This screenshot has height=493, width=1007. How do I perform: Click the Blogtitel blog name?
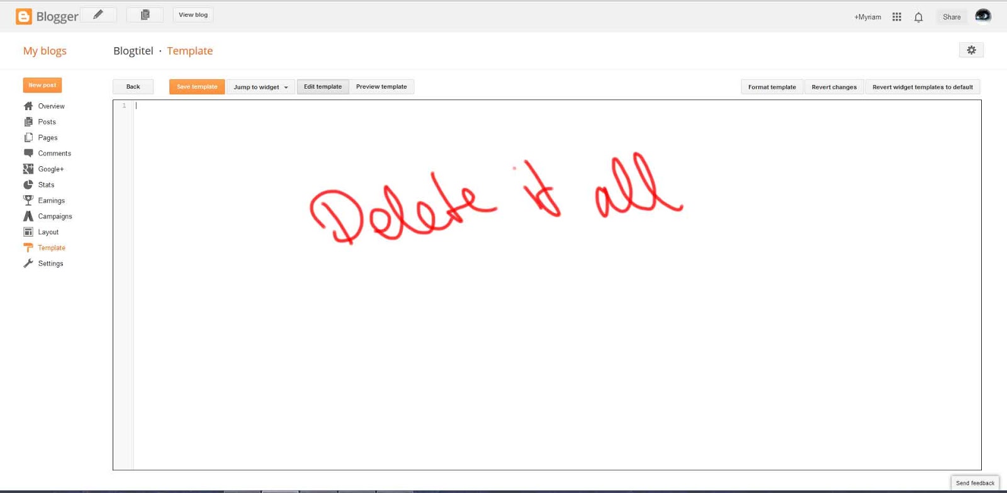click(x=133, y=51)
